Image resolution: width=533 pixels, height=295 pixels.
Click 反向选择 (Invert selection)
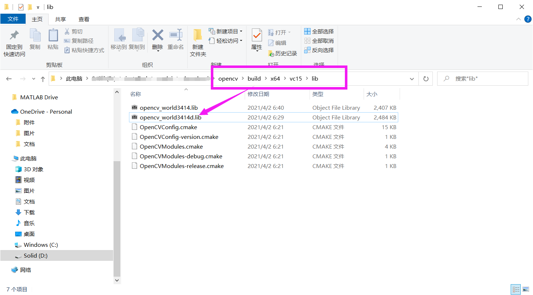(319, 50)
